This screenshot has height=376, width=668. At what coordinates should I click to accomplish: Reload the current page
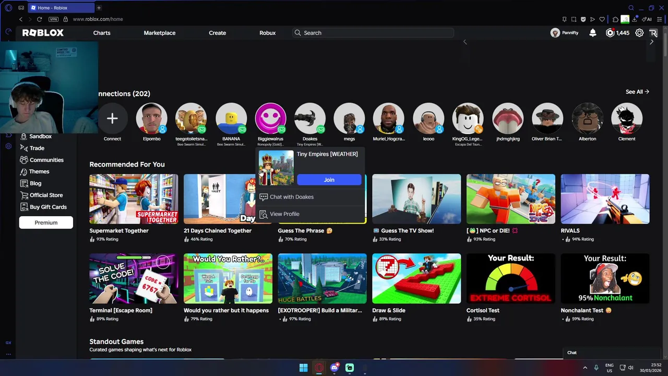[39, 19]
